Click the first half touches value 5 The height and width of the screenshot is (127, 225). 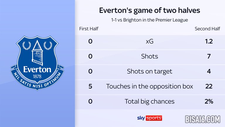pos(90,86)
